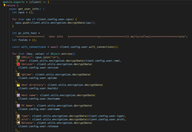
Task: Click the 'let fields' declaration line
Action: pyautogui.click(x=24, y=40)
